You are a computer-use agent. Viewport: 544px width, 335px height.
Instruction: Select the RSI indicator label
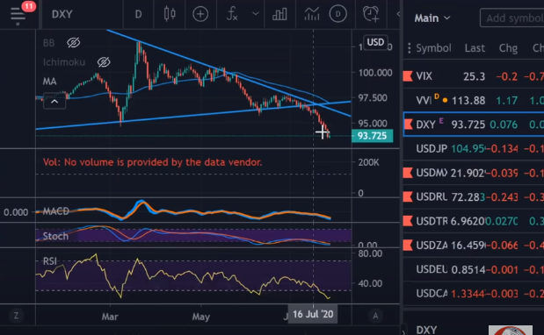pyautogui.click(x=50, y=261)
